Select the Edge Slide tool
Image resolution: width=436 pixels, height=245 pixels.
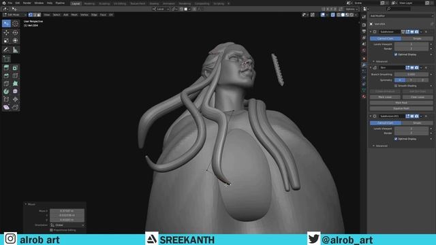click(6, 99)
